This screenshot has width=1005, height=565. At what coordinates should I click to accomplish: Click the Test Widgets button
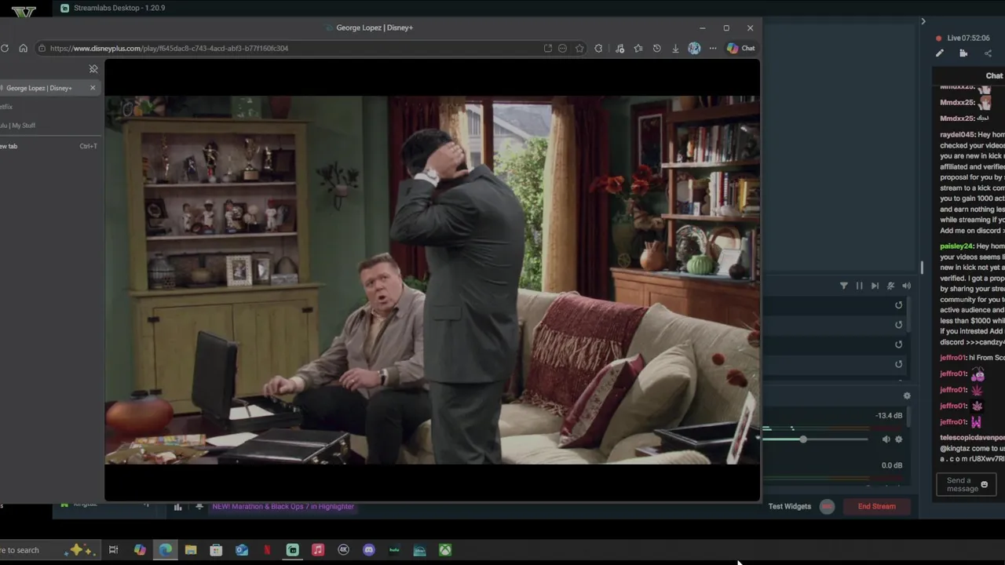click(x=789, y=507)
